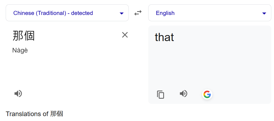Click the 個 character in source text
274x121 pixels.
(29, 36)
